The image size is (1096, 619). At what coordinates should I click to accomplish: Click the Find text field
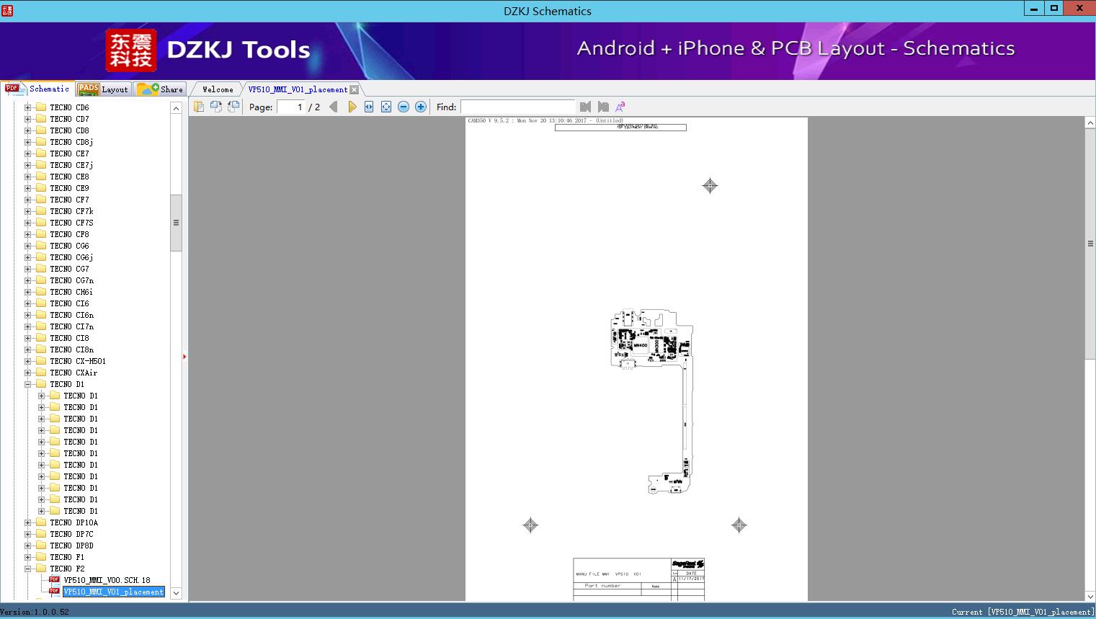point(517,107)
